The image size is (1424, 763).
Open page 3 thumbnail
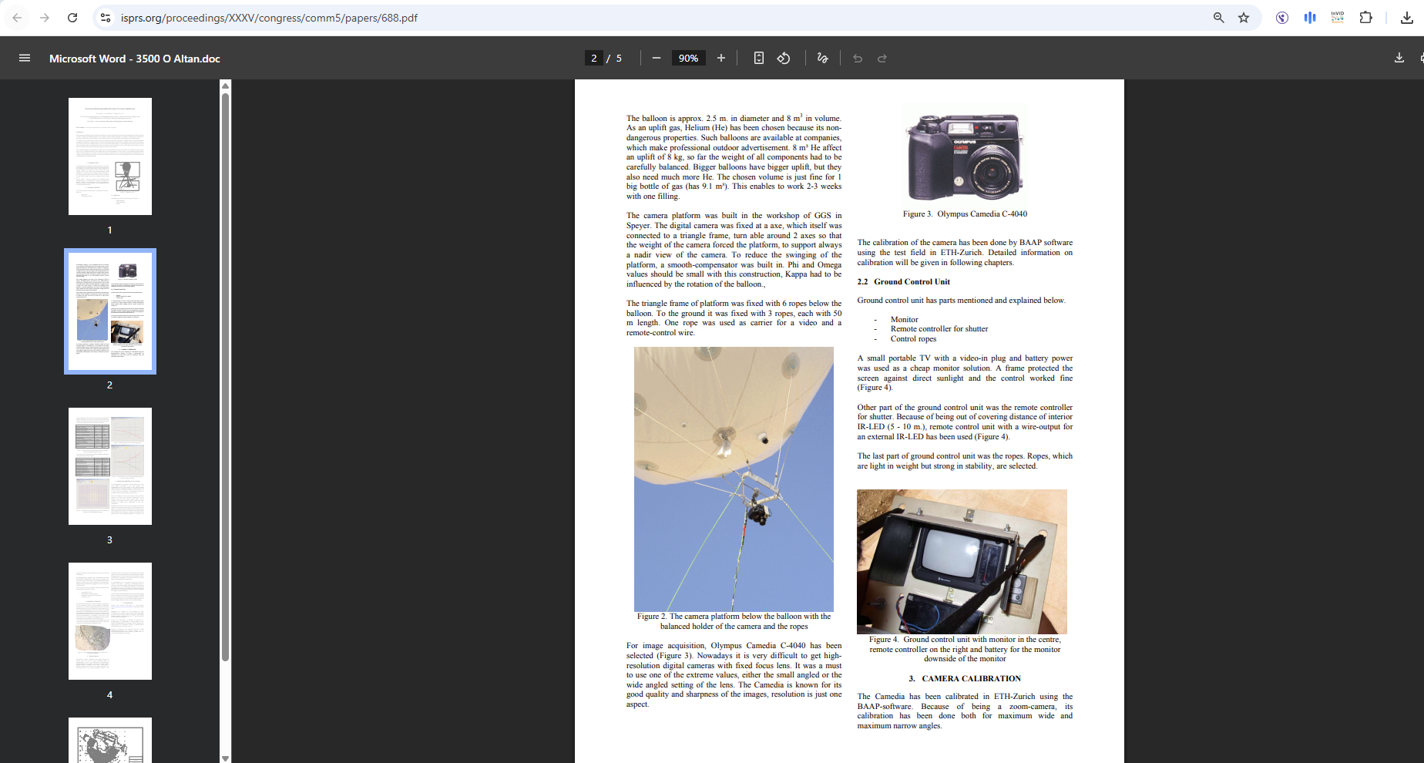pyautogui.click(x=110, y=466)
